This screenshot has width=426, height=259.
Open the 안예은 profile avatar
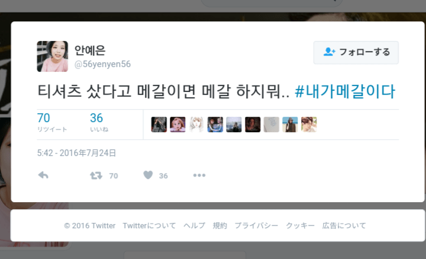coord(53,56)
